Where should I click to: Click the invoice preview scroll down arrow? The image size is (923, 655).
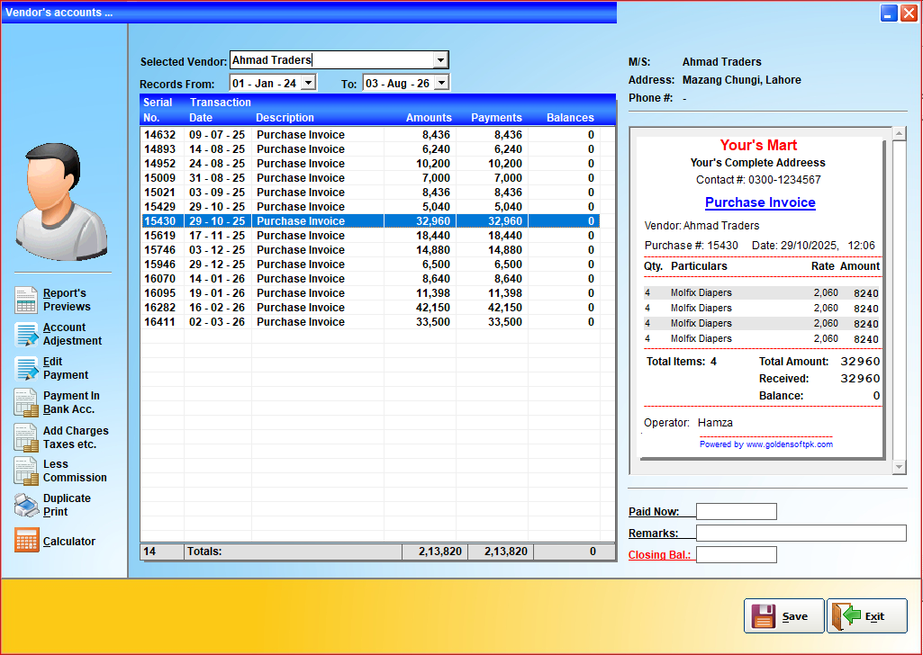899,467
